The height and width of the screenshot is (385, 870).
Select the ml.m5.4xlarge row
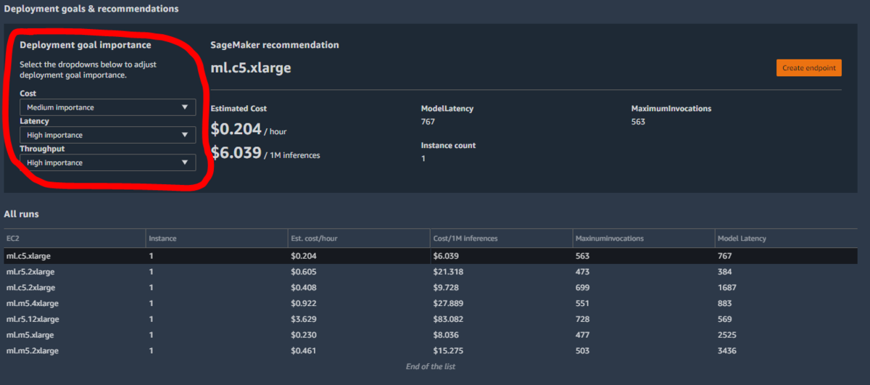click(431, 303)
